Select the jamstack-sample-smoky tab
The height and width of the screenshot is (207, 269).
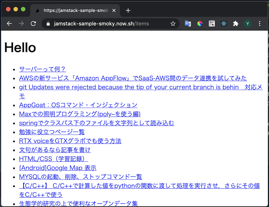point(75,10)
